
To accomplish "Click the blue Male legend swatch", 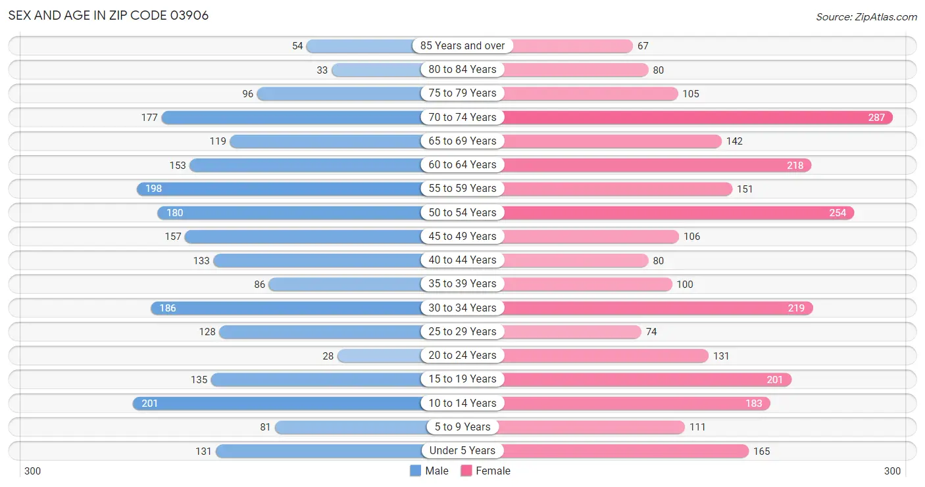I will tap(415, 471).
